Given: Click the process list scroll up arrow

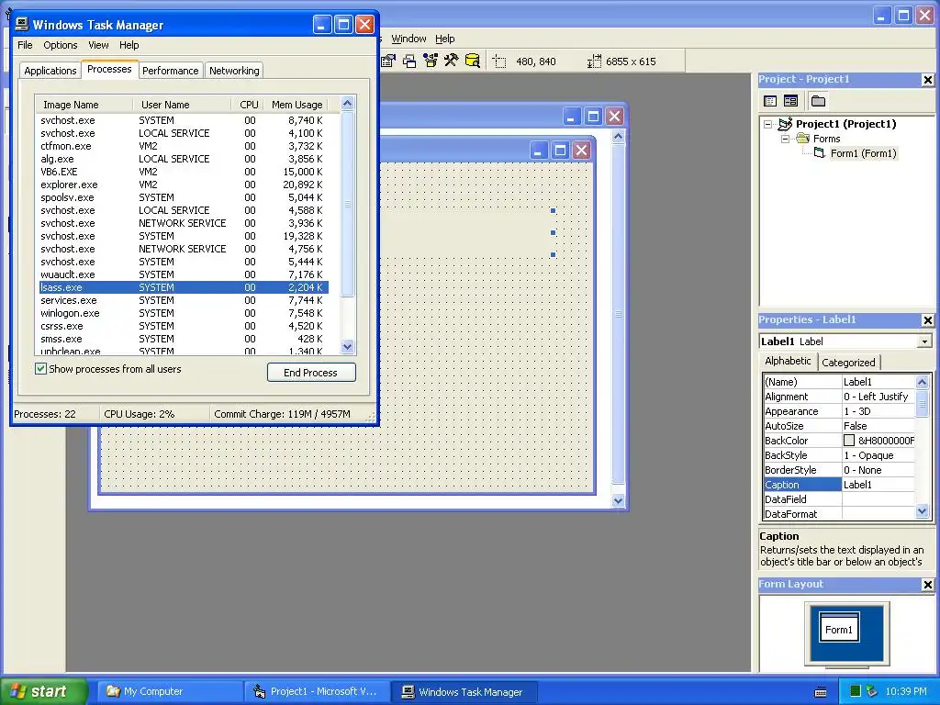Looking at the screenshot, I should coord(348,104).
